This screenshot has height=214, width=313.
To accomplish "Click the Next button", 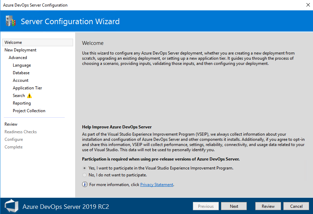I will [x=234, y=206].
